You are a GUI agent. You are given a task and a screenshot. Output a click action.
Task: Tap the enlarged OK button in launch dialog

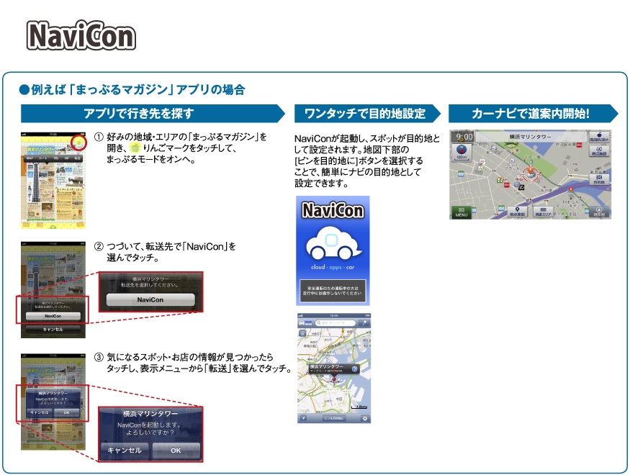click(x=176, y=450)
